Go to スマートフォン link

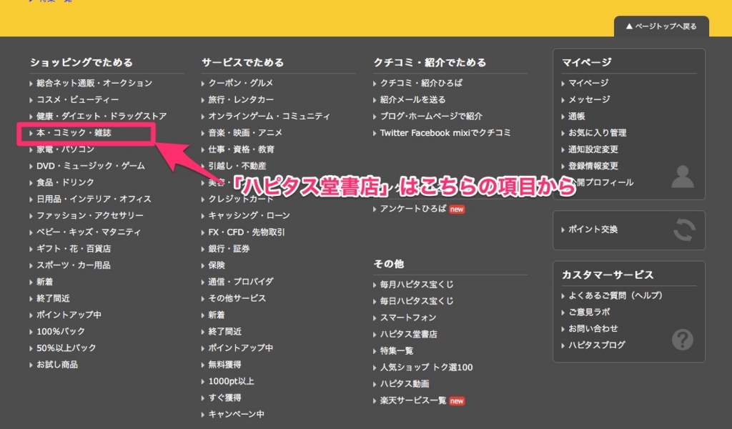(x=408, y=317)
